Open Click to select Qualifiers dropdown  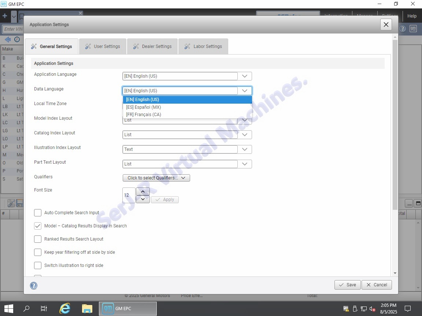[156, 178]
